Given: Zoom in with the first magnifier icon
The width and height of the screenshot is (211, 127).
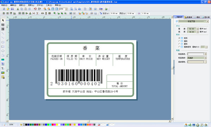Looking at the screenshot, I should coord(45,9).
